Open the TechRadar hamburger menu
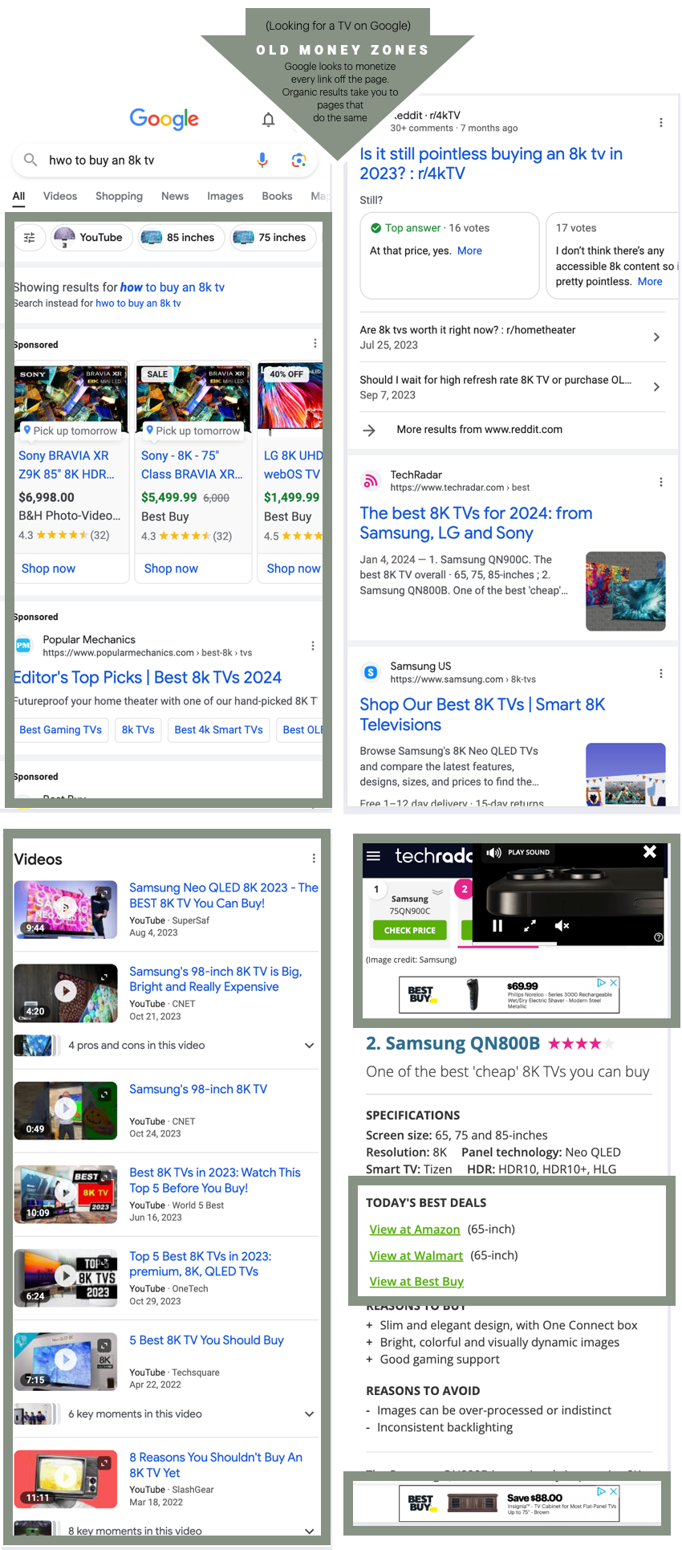The width and height of the screenshot is (682, 1550). 373,855
